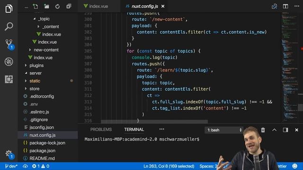
Task: Open the 1: bash terminal selector dropdown
Action: (223, 130)
